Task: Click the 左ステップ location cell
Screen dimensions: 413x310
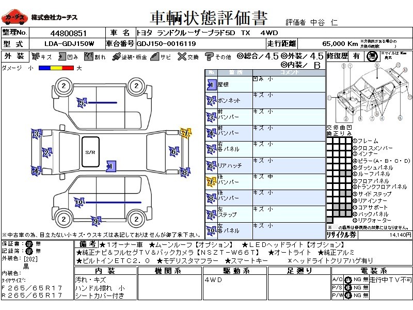Action: coord(235,214)
